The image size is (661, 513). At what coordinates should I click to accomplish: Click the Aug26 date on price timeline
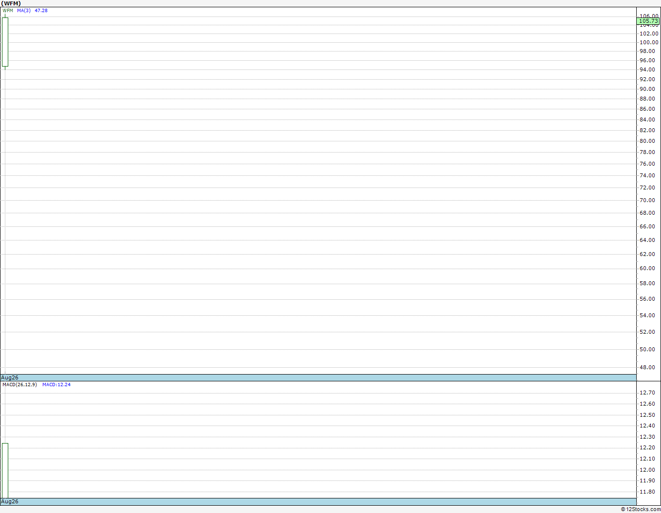click(10, 377)
